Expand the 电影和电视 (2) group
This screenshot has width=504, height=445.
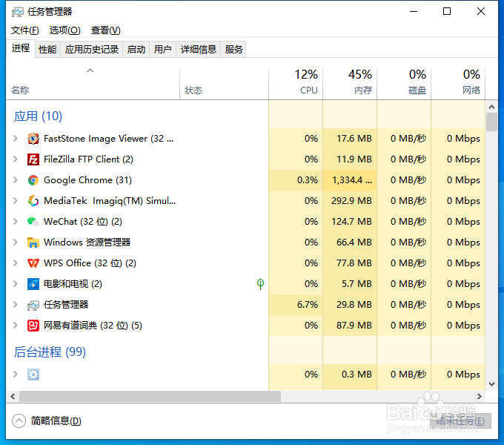click(15, 284)
